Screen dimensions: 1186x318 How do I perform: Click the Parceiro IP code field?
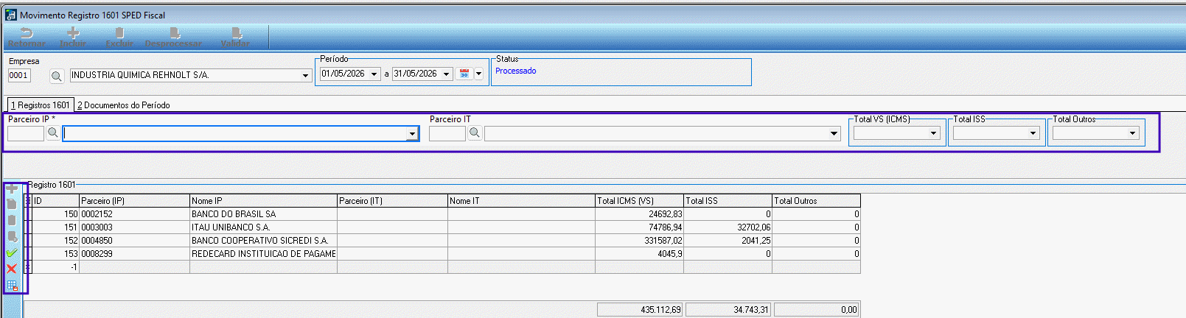[x=26, y=133]
